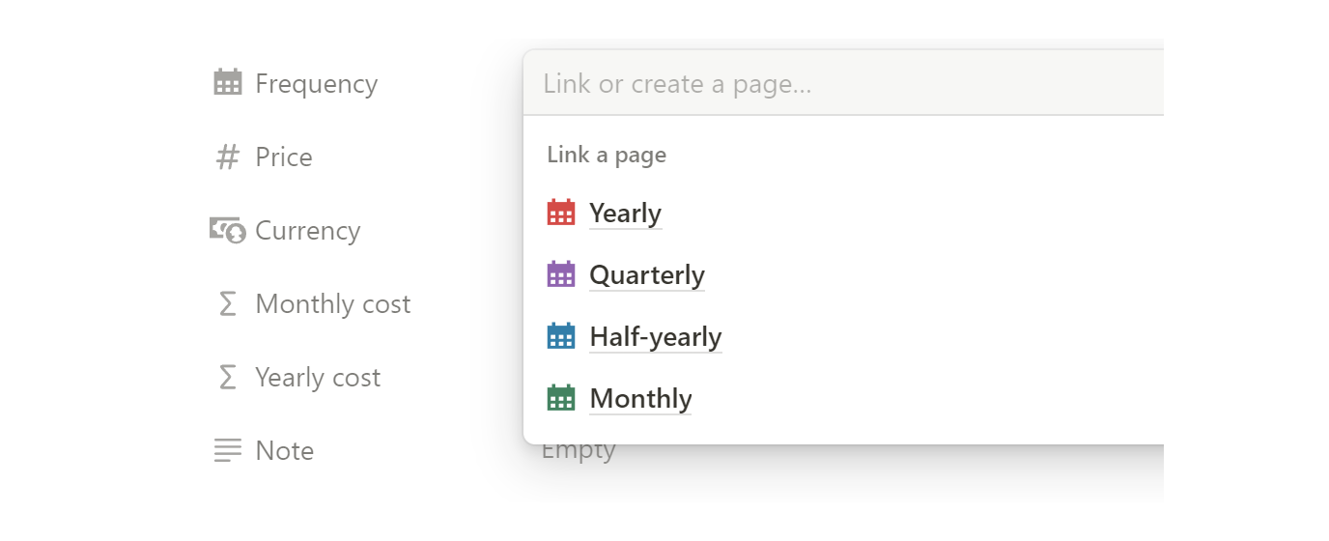
Task: Click the Currency money icon
Action: pyautogui.click(x=227, y=230)
